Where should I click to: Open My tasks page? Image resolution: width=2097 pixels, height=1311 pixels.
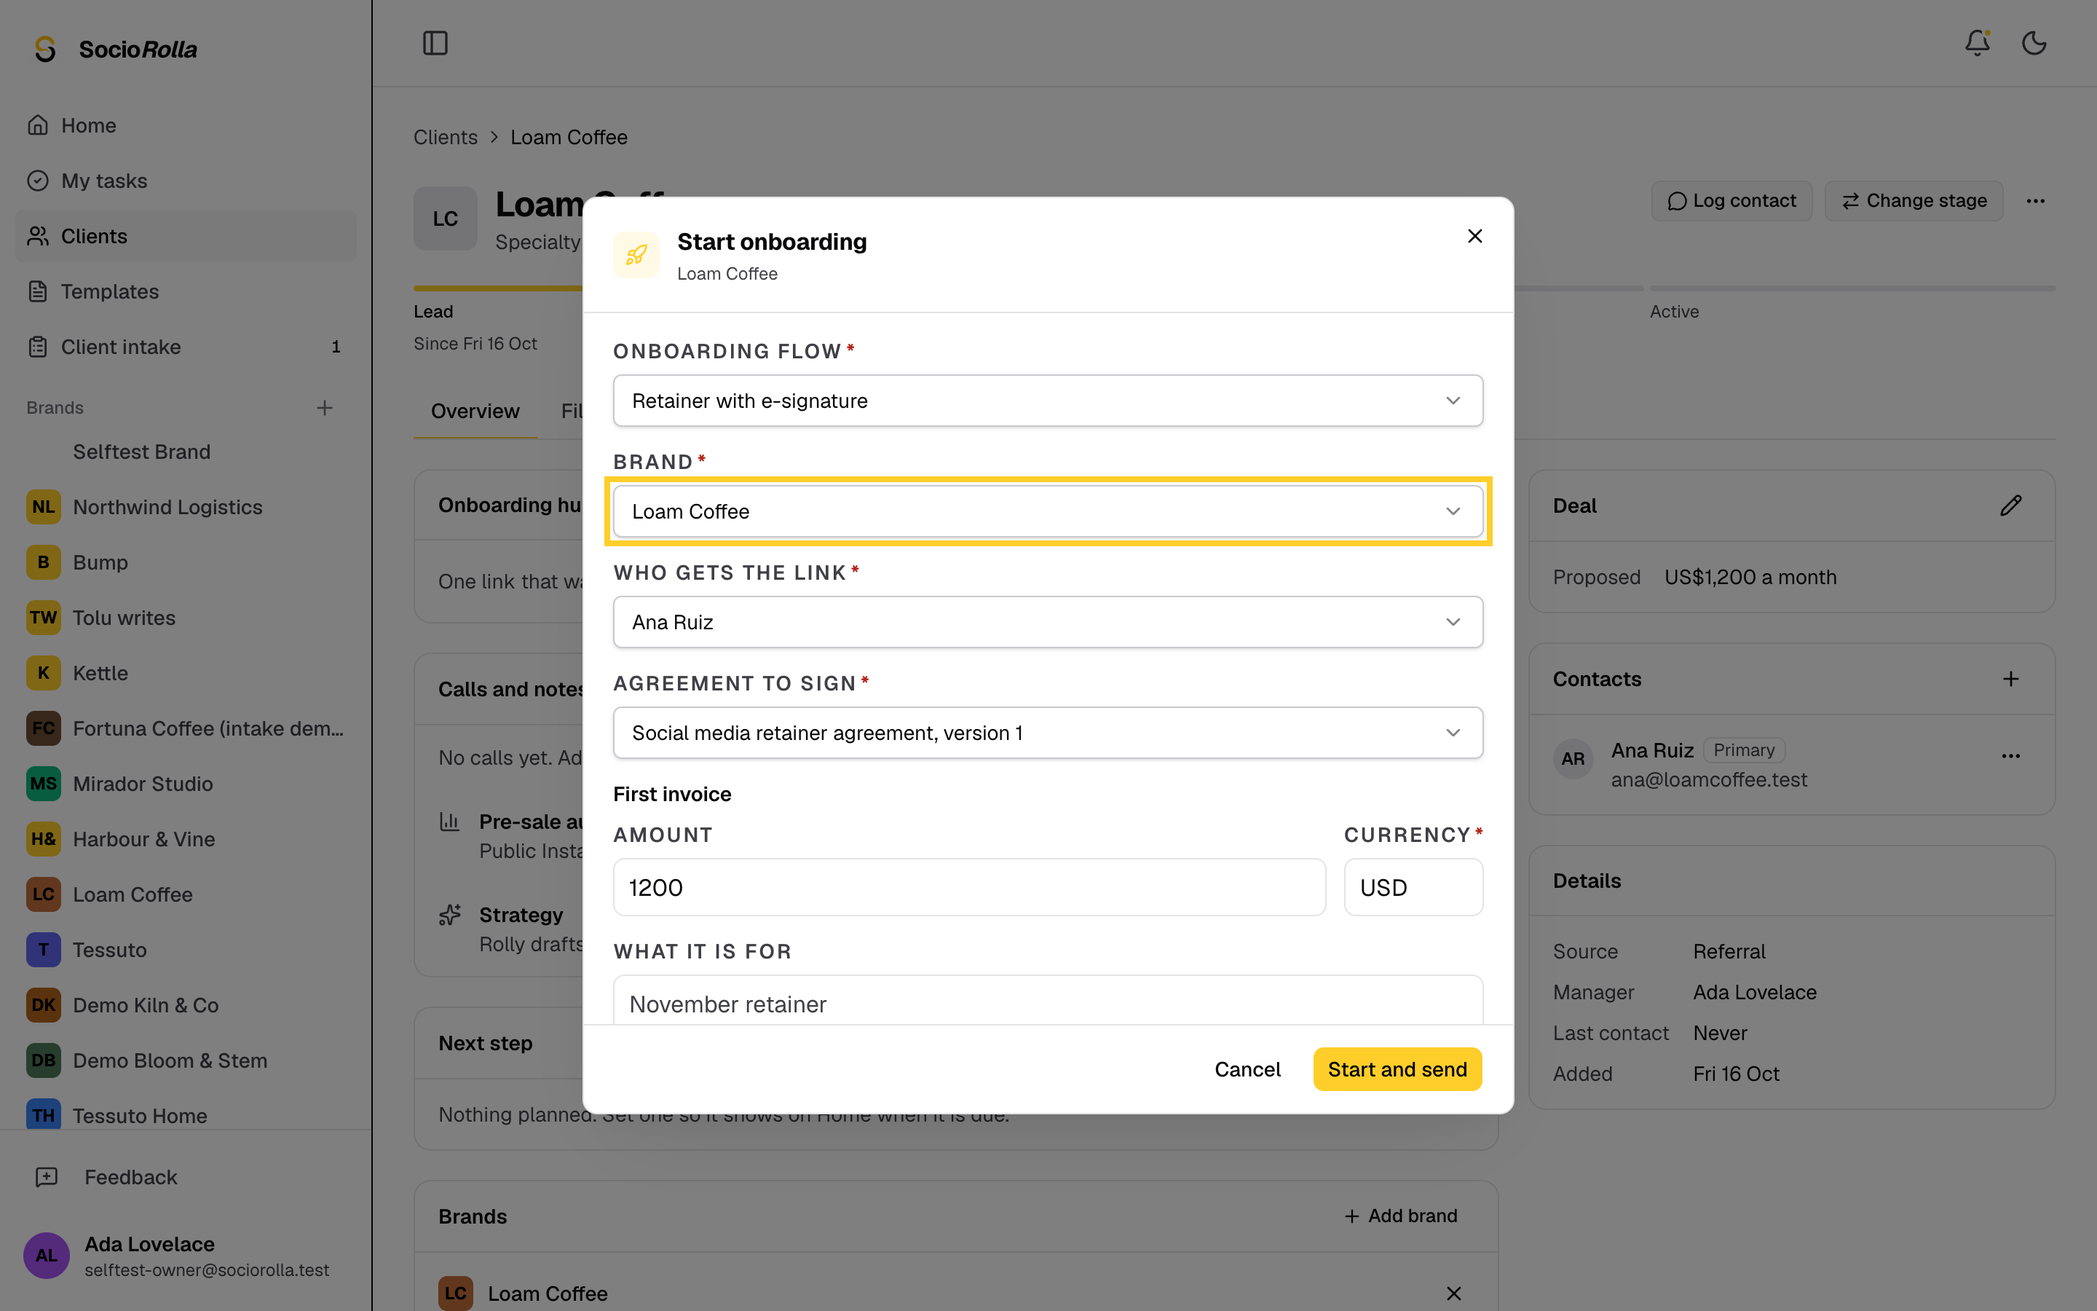[186, 181]
